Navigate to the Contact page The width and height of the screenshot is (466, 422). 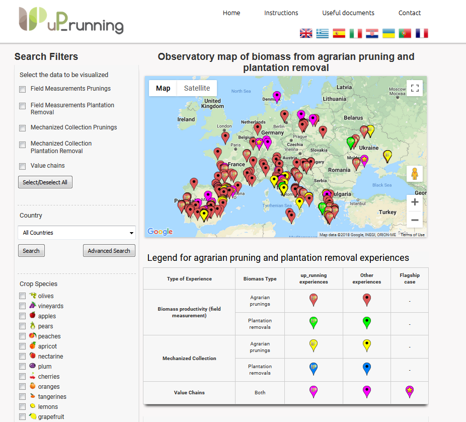[410, 13]
